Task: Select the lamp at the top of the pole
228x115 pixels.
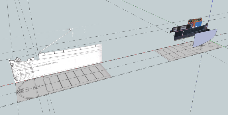Action: pyautogui.click(x=69, y=30)
